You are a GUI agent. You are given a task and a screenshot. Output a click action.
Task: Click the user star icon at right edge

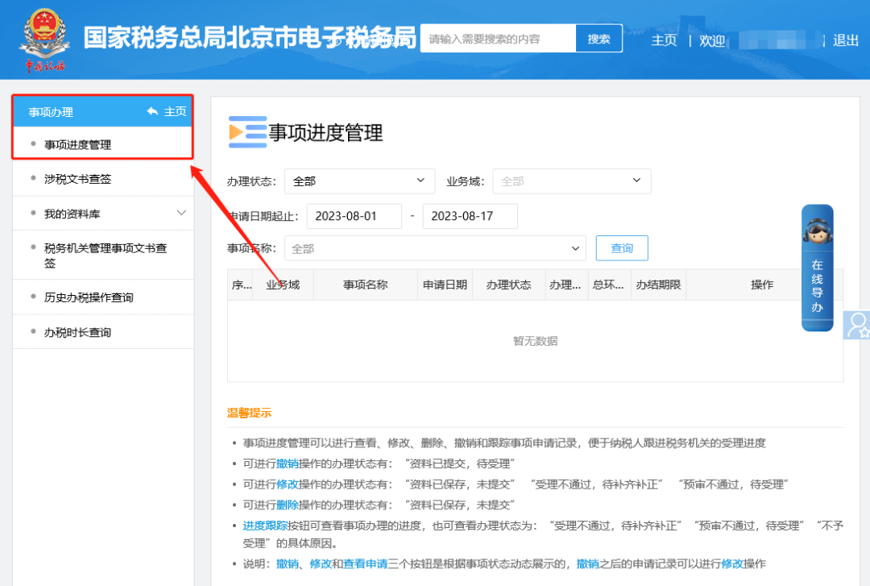(x=857, y=325)
